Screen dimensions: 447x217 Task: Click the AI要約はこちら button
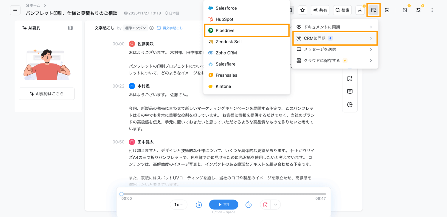47,94
